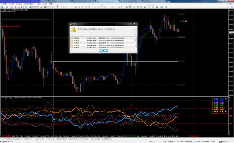The height and width of the screenshot is (143, 234).
Task: Open the Chartfunktionen menu
Action: coord(29,4)
